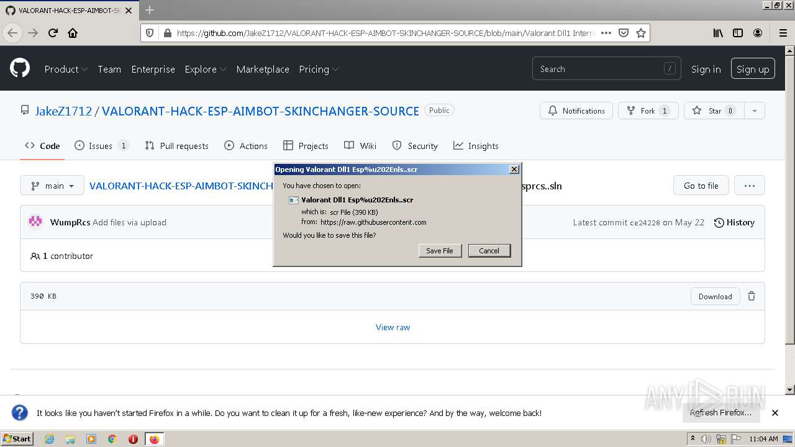Viewport: 795px width, 447px height.
Task: Open the main branch selector dropdown
Action: pos(52,186)
